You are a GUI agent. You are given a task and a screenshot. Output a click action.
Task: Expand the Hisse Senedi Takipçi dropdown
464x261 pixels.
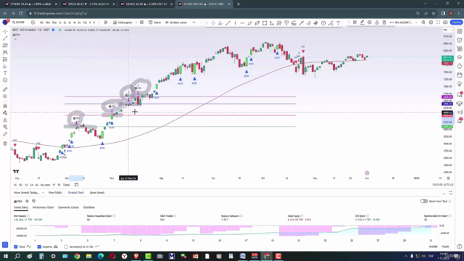[x=43, y=193]
